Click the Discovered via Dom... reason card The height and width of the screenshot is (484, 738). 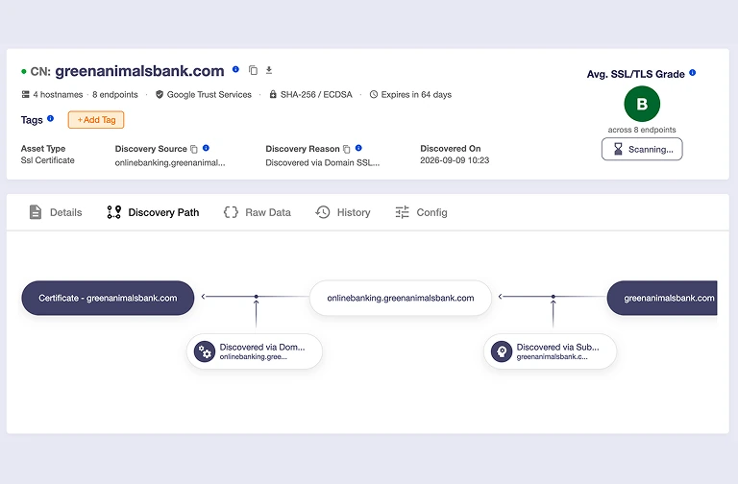pyautogui.click(x=255, y=351)
